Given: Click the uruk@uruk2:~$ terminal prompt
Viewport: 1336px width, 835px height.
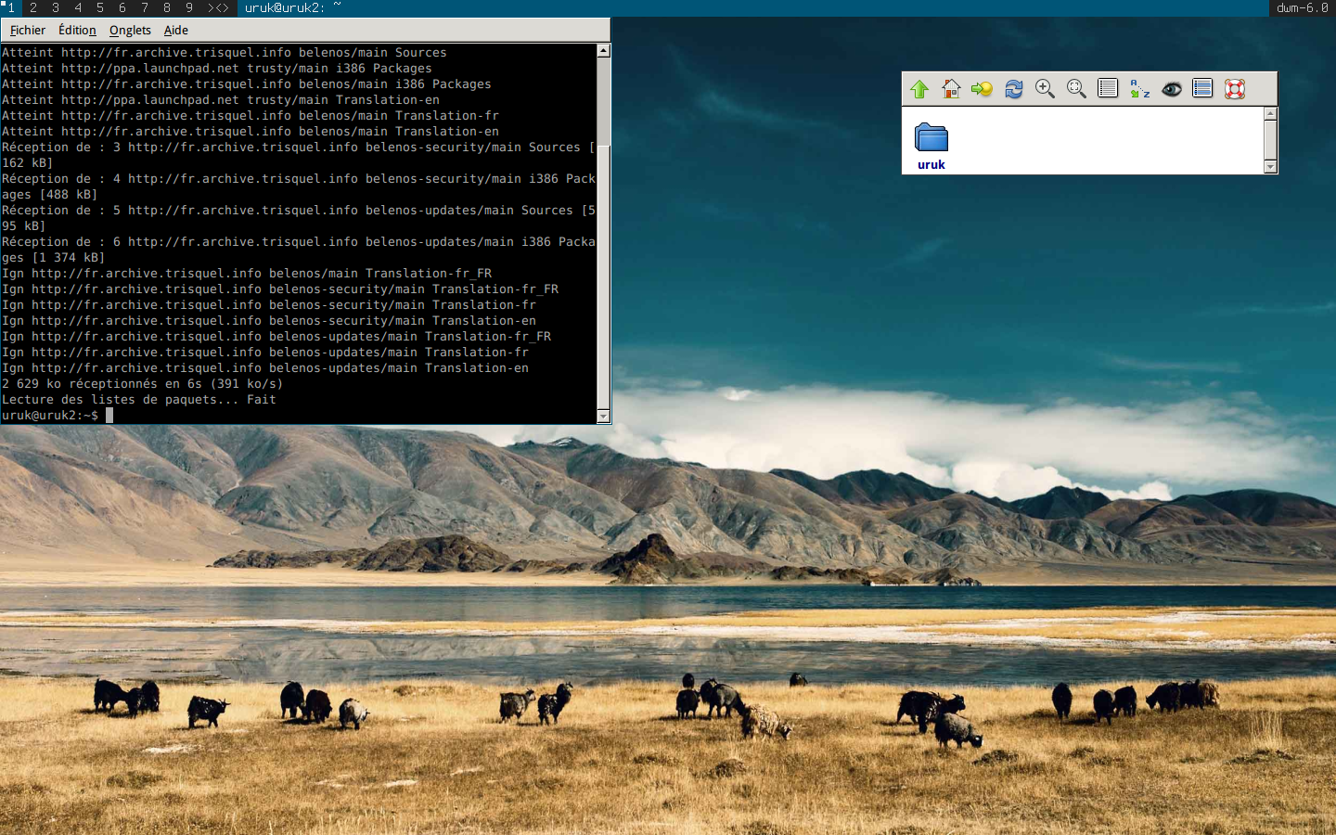Looking at the screenshot, I should pos(50,416).
